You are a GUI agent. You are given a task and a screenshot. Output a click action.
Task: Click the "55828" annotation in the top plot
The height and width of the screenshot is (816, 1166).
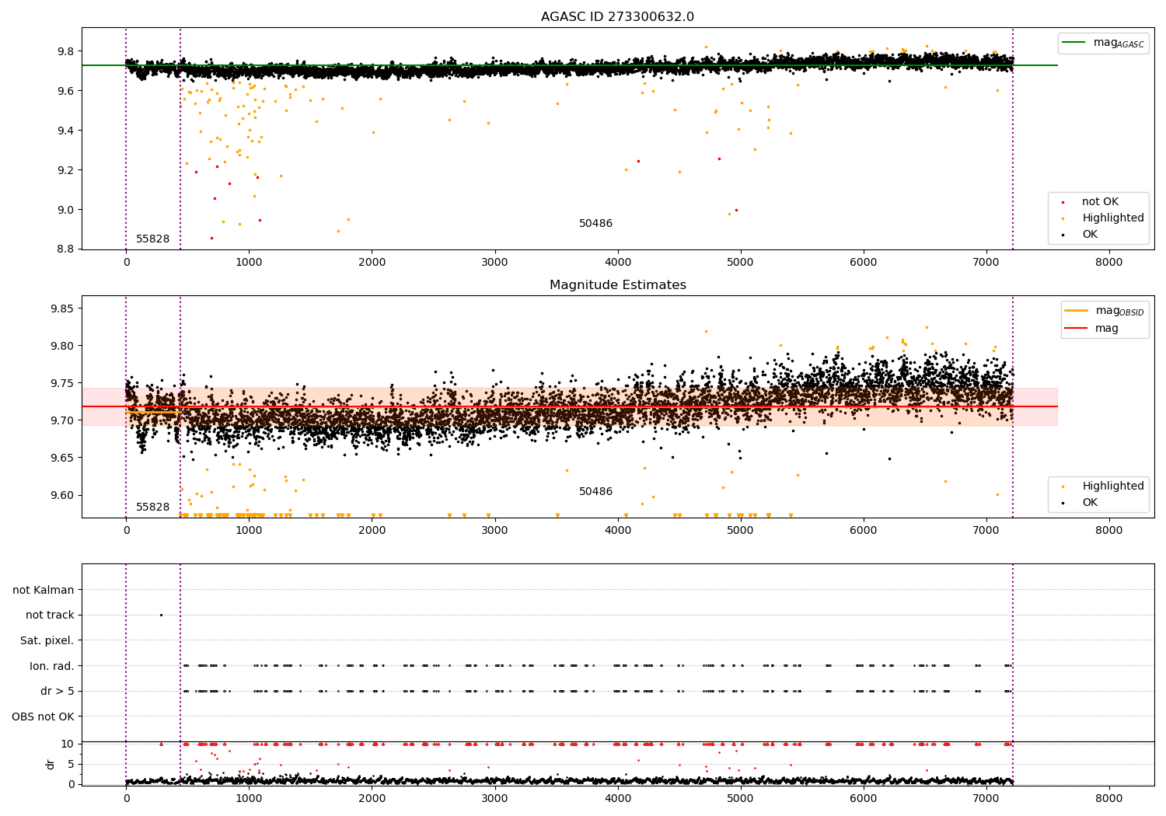(x=153, y=239)
